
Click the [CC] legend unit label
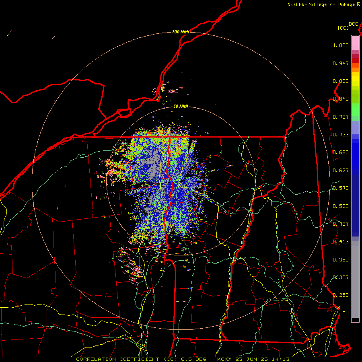pos(343,28)
